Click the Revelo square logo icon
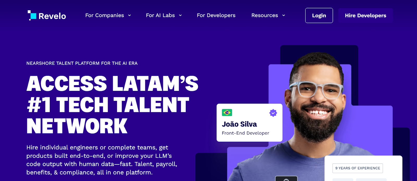 32,15
